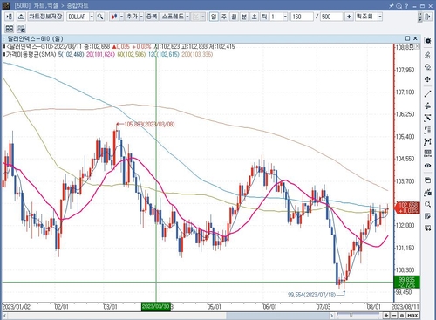
Task: Click the symbol search magnifier icon
Action: click(100, 17)
